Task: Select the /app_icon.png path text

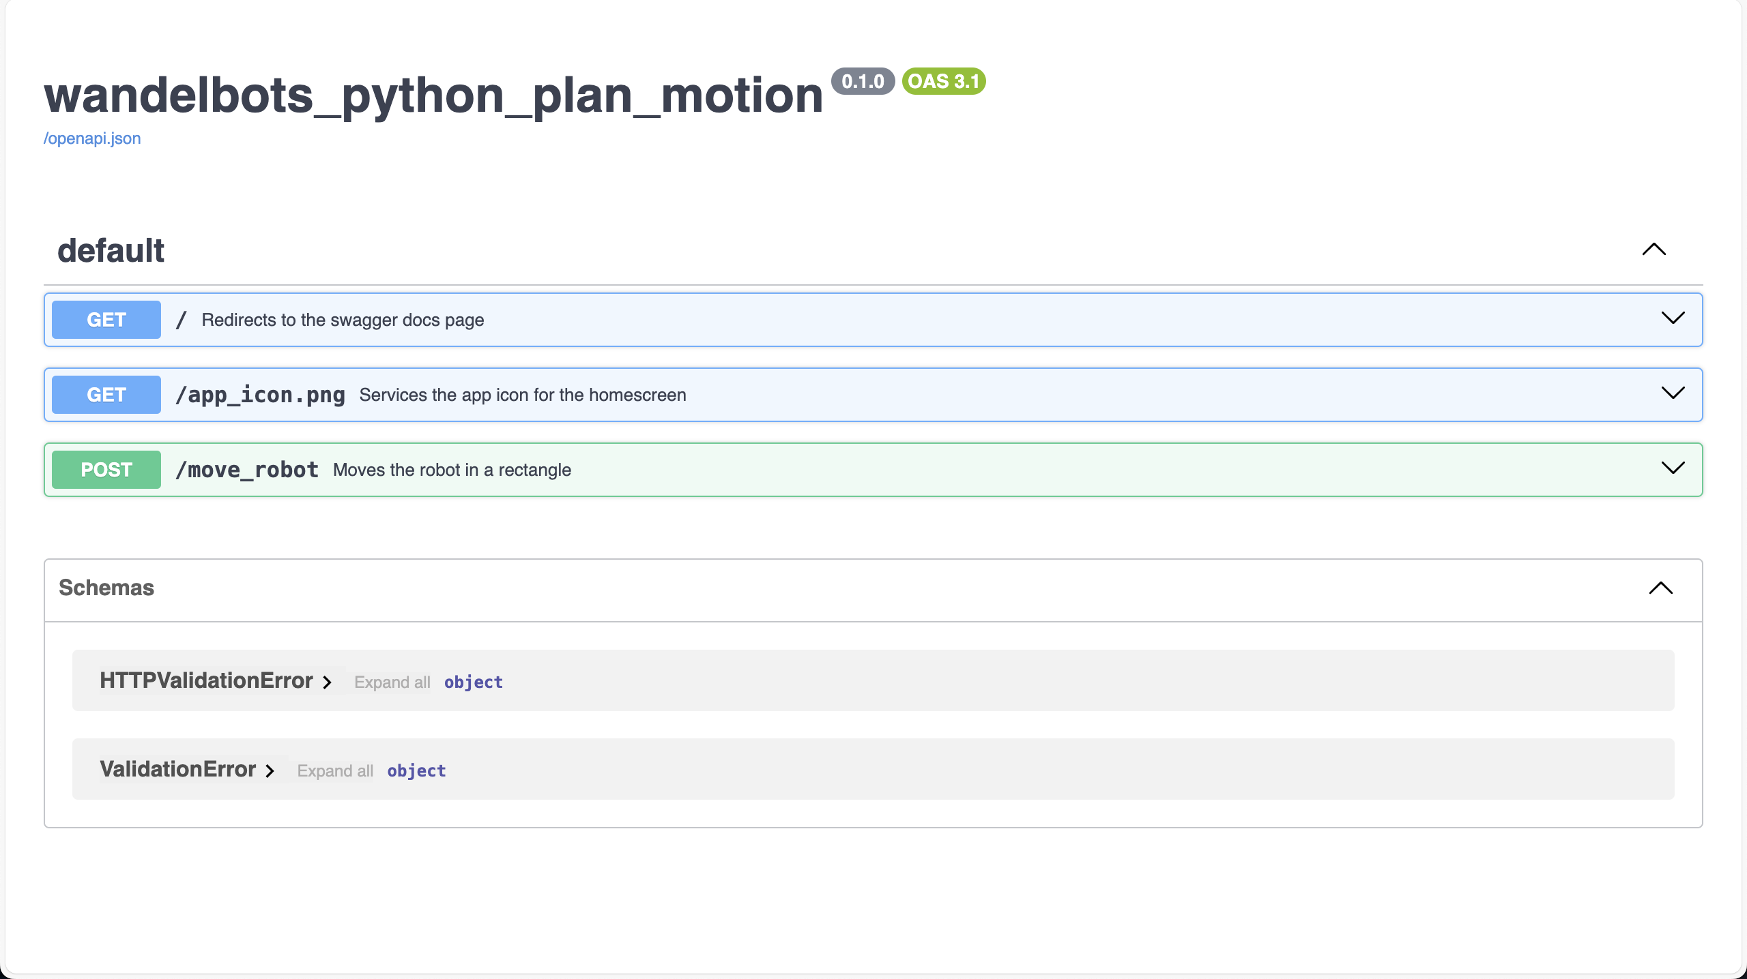Action: [x=260, y=395]
